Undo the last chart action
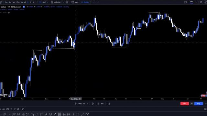This screenshot has height=116, width=207. coord(93,2)
